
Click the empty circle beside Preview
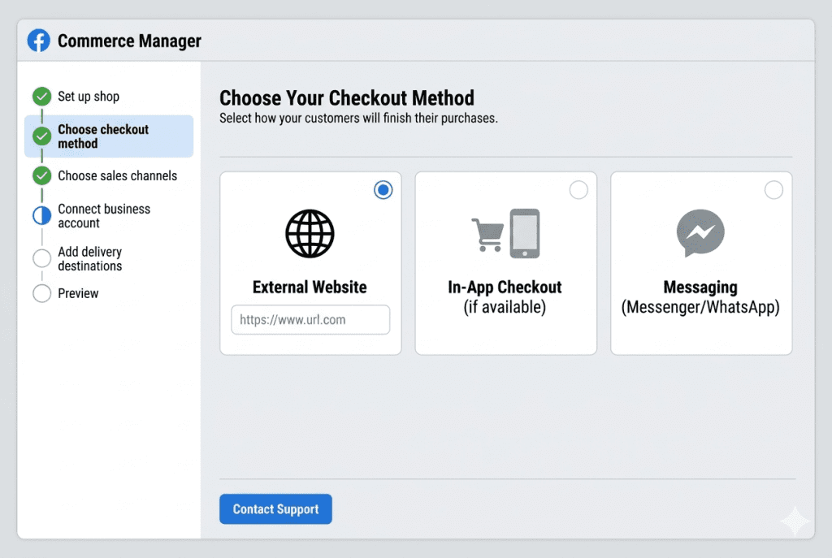[42, 293]
